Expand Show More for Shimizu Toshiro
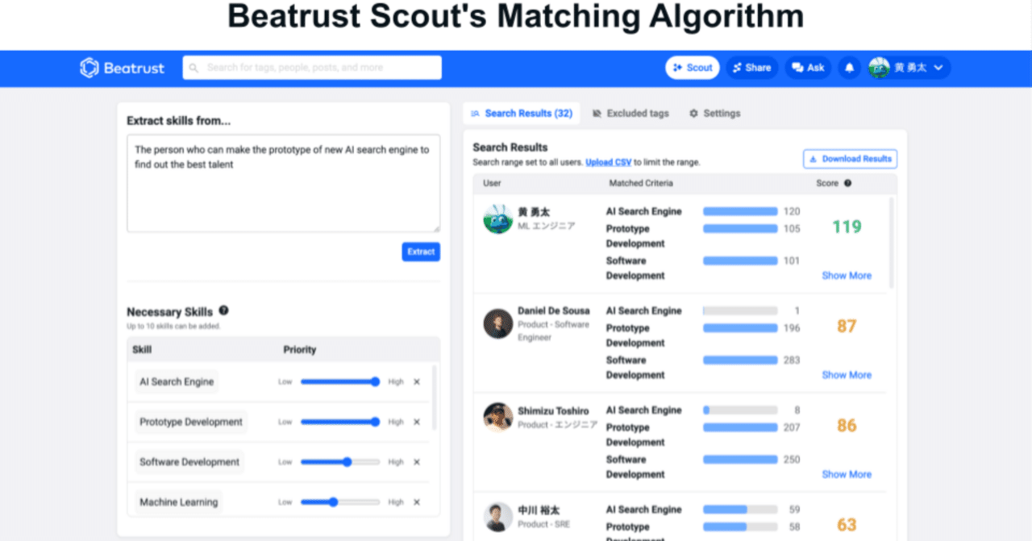The image size is (1032, 541). (x=846, y=475)
